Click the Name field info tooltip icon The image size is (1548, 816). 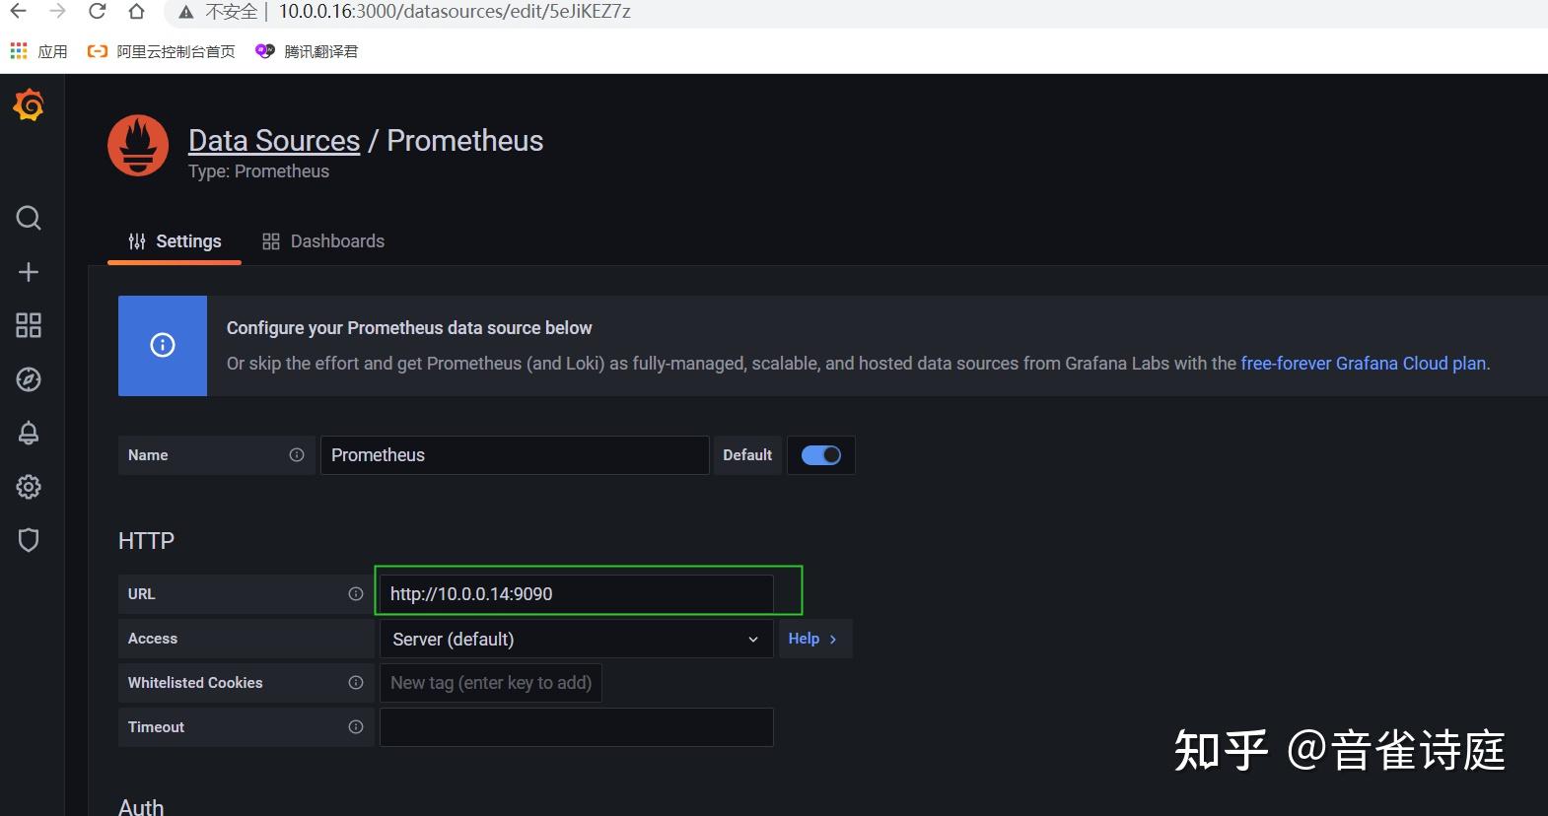[x=297, y=454]
